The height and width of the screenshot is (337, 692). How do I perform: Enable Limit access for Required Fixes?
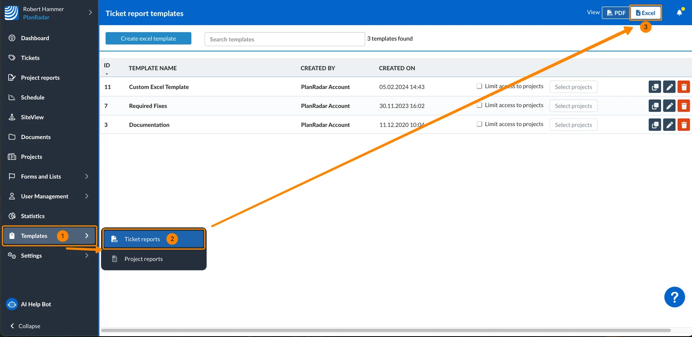click(479, 105)
